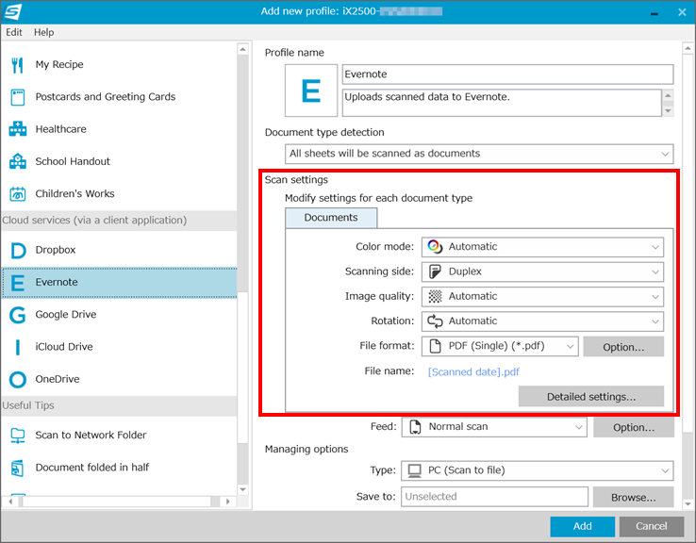Click settings pane scroll down arrow
Viewport: 696px width, 543px height.
tap(688, 504)
